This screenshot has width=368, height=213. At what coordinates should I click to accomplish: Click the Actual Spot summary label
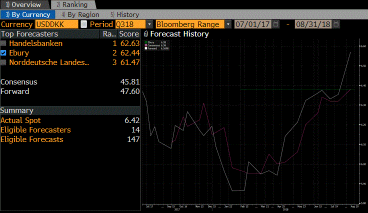point(20,120)
